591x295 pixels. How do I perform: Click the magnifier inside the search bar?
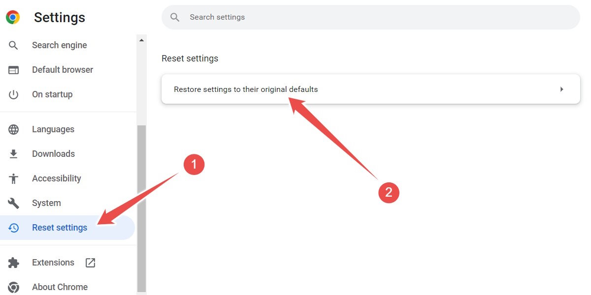[174, 17]
